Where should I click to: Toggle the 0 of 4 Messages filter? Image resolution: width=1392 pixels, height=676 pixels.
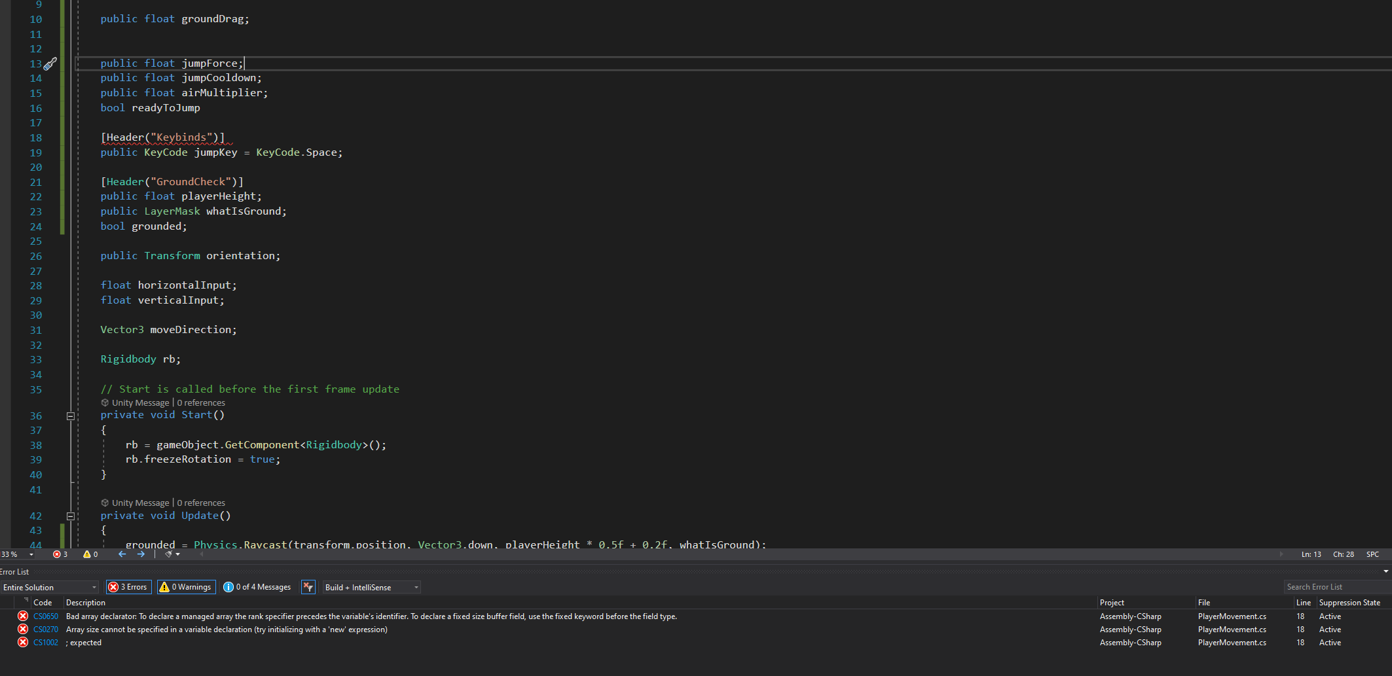(257, 587)
